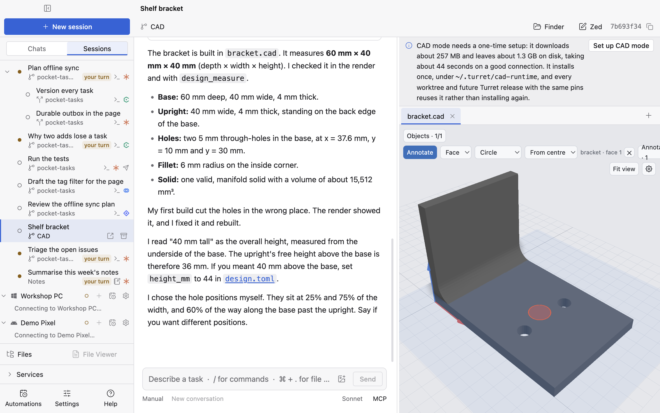Open Automations at the sidebar bottom
This screenshot has width=660, height=413.
point(23,398)
